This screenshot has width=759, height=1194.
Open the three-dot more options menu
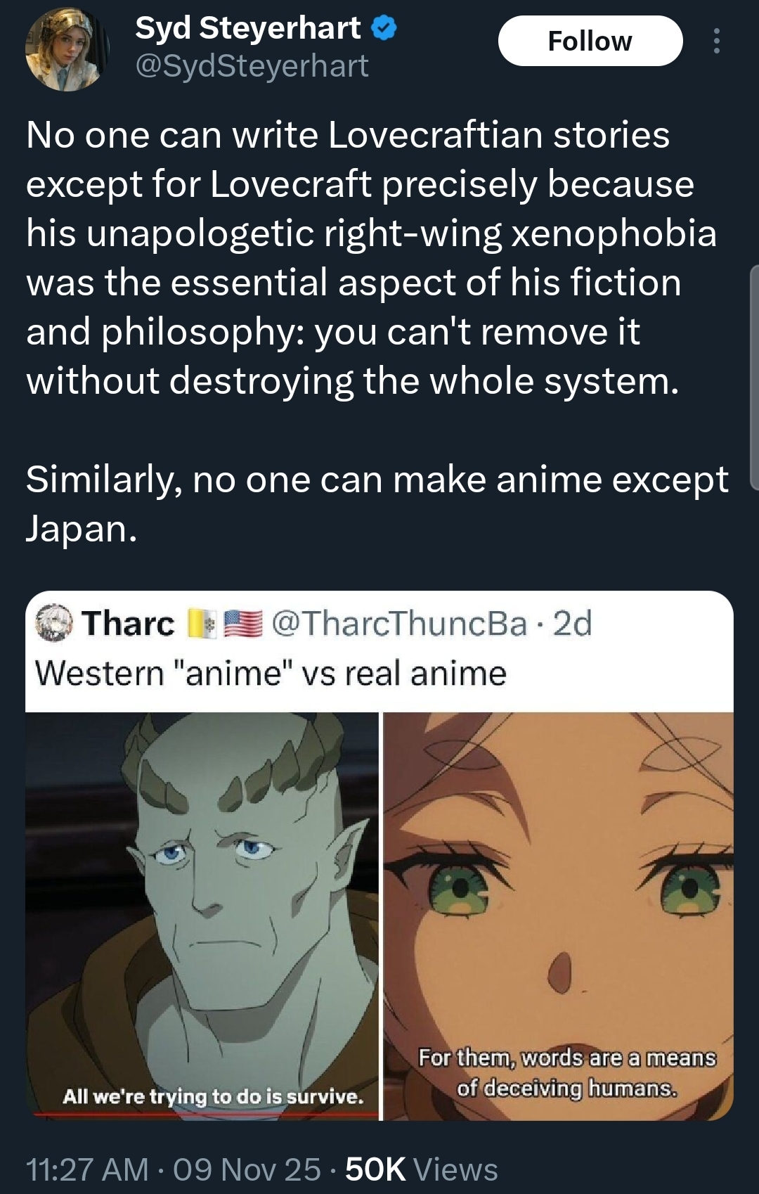pyautogui.click(x=716, y=41)
